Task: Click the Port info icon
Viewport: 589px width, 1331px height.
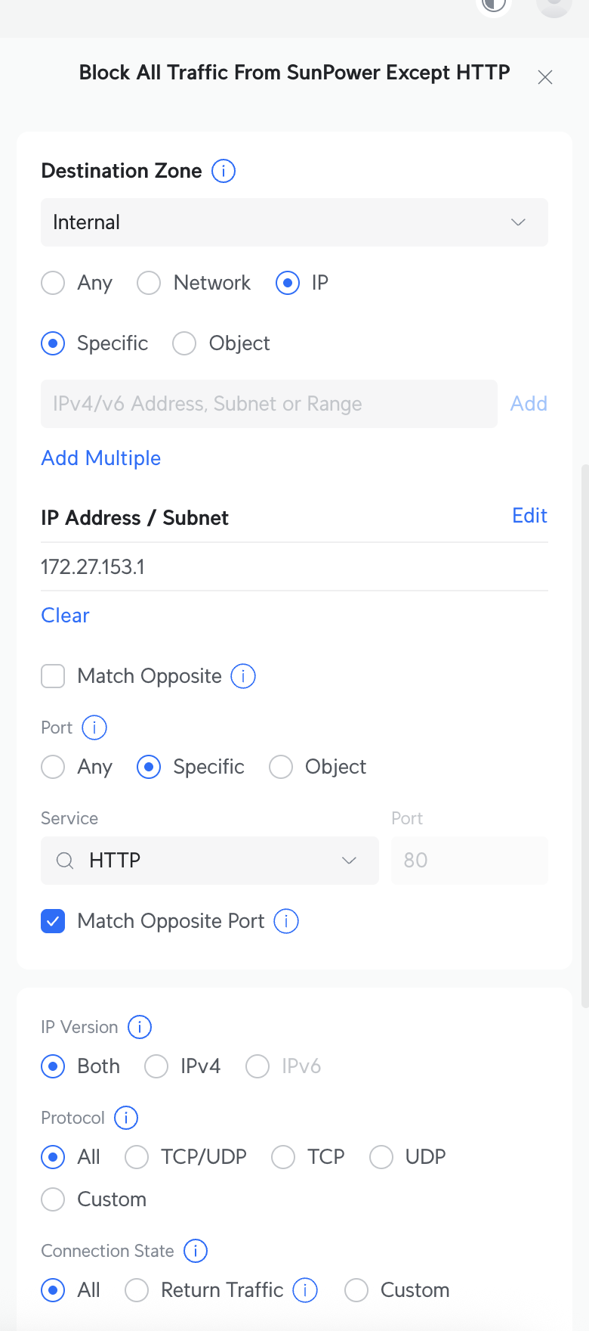Action: pos(94,728)
